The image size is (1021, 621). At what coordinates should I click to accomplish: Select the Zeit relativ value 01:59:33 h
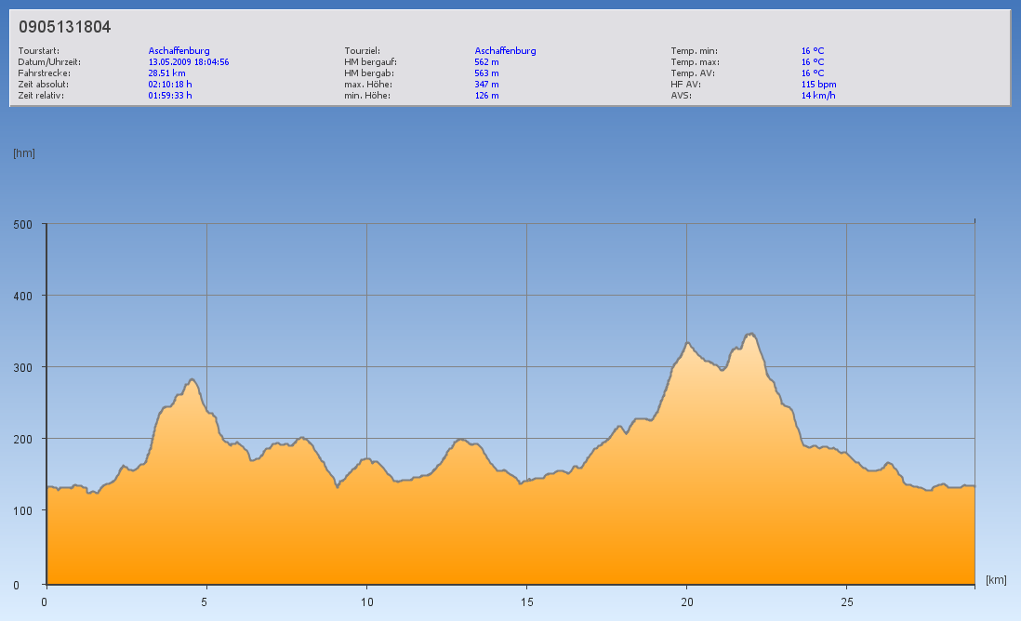point(170,95)
